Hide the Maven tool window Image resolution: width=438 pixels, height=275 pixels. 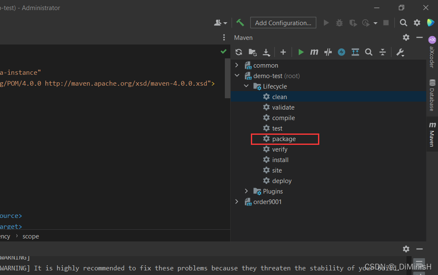point(419,37)
